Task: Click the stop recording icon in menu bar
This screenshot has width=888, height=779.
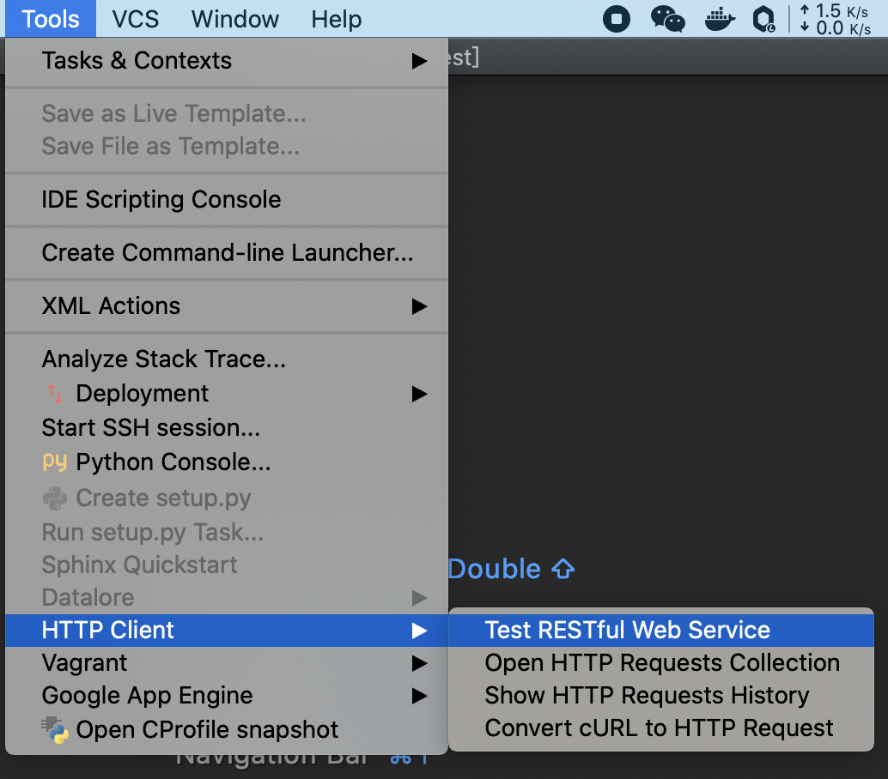Action: click(x=616, y=19)
